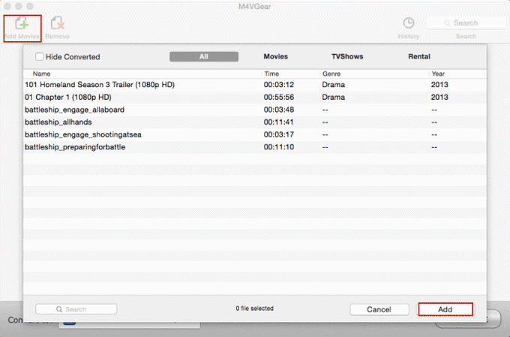Image resolution: width=510 pixels, height=337 pixels.
Task: Toggle the Hide Converted checkbox
Action: (x=39, y=56)
